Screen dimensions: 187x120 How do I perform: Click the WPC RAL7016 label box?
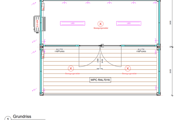tap(100, 80)
